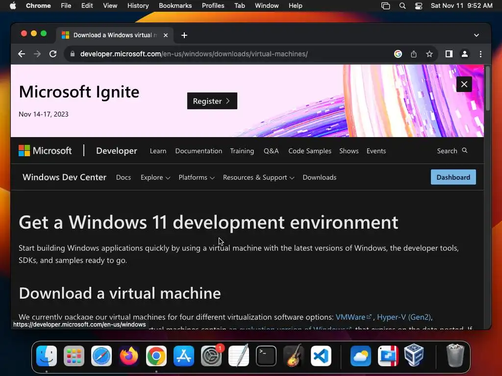Open the Hyper-V (Gen2) link
This screenshot has height=376, width=502.
(404, 317)
